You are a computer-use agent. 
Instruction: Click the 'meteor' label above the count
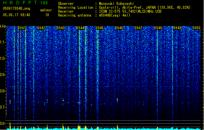(x=46, y=10)
